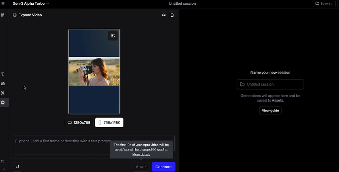Select the camera tool sidebar icon
The width and height of the screenshot is (339, 172).
point(3,84)
